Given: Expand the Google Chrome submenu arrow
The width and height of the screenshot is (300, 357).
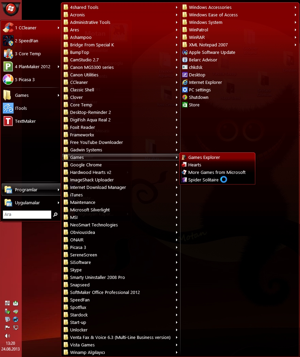Looking at the screenshot, I should (x=177, y=165).
